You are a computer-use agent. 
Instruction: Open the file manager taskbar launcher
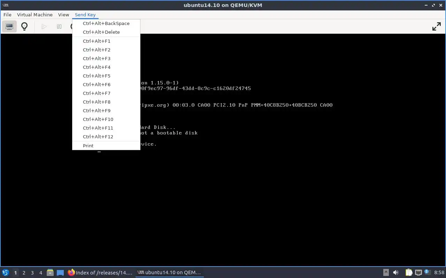coord(50,273)
